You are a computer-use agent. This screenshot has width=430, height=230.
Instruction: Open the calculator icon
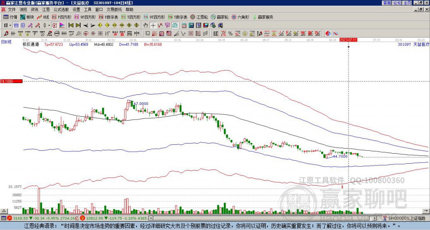coord(191,25)
